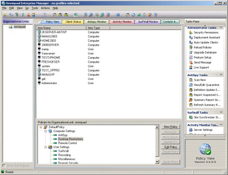This screenshot has width=228, height=175.
Task: Click the Move Down button
Action: 171,137
